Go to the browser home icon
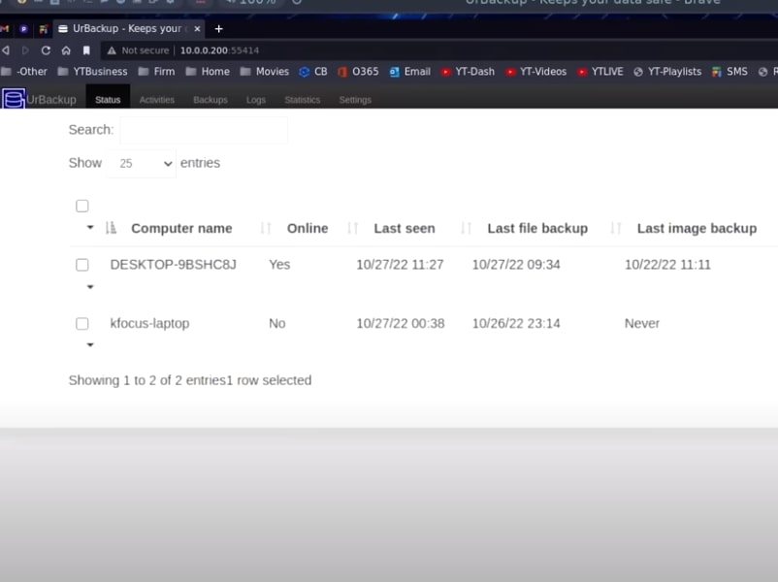 (66, 50)
